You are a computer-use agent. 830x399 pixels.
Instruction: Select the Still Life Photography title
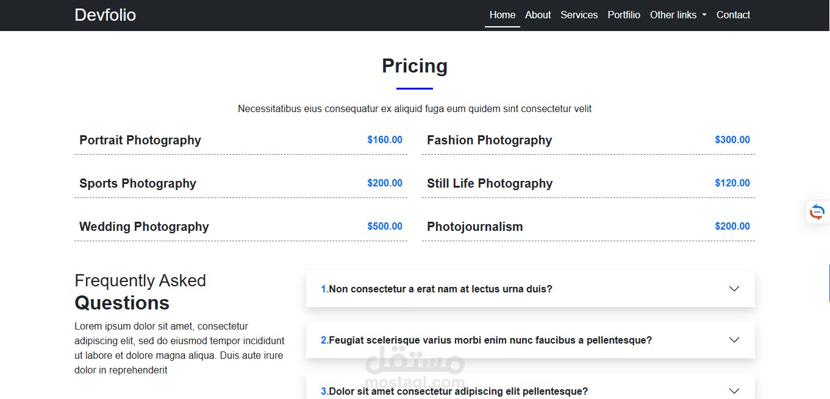click(x=490, y=183)
